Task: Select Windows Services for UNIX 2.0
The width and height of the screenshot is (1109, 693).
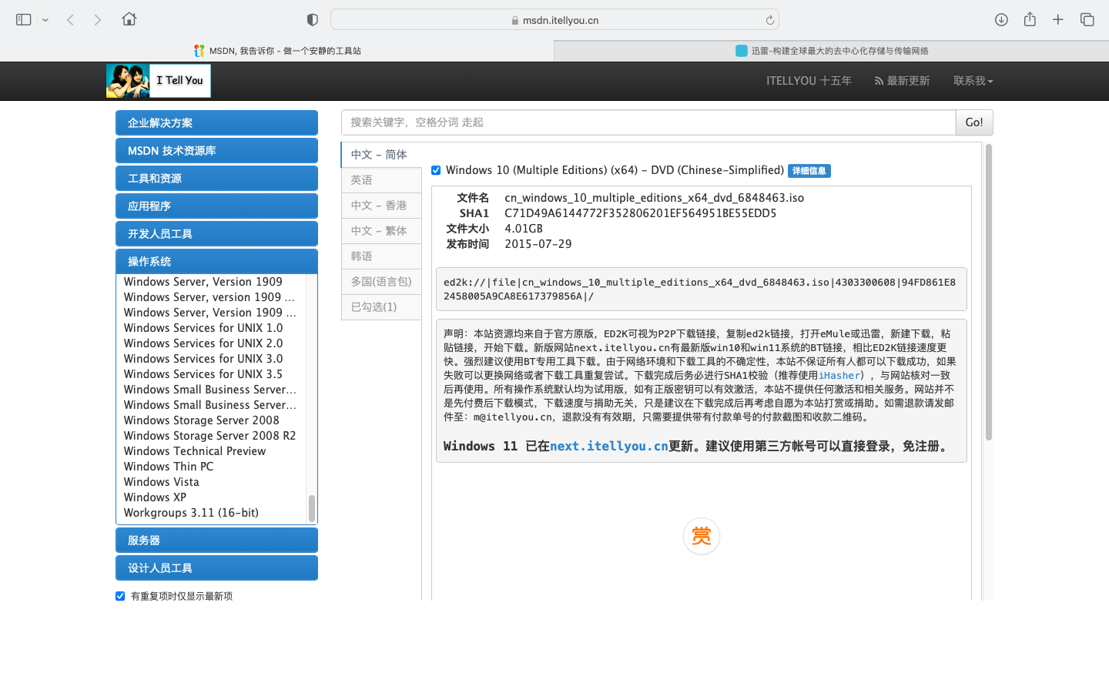Action: coord(203,343)
